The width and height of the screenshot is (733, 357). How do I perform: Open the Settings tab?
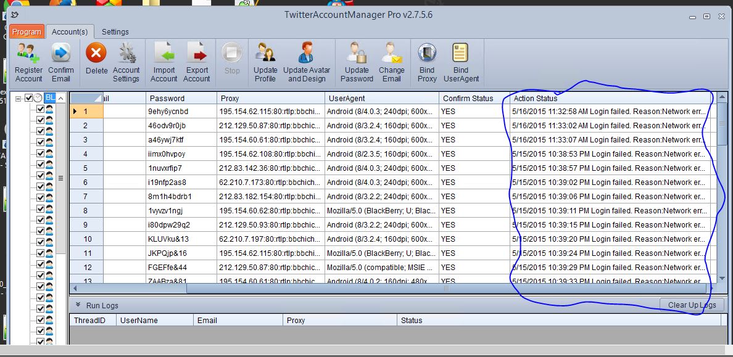[115, 32]
